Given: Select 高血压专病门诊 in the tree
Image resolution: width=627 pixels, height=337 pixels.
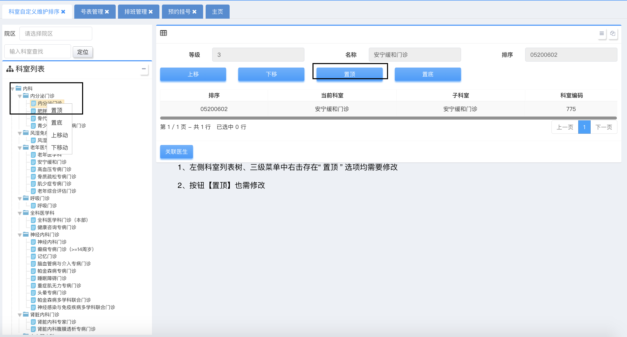Looking at the screenshot, I should click(x=54, y=169).
